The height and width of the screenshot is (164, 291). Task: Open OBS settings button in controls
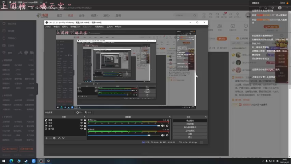[190, 134]
